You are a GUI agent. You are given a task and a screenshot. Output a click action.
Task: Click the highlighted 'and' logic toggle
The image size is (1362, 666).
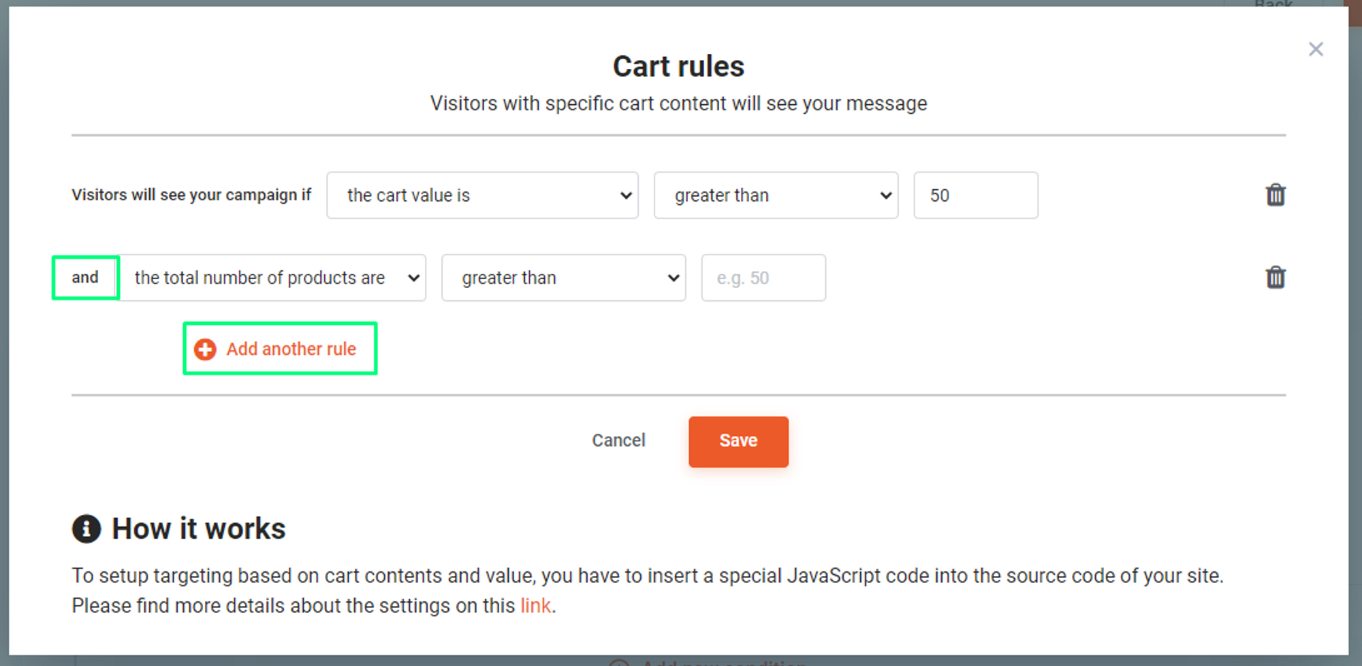(x=85, y=277)
